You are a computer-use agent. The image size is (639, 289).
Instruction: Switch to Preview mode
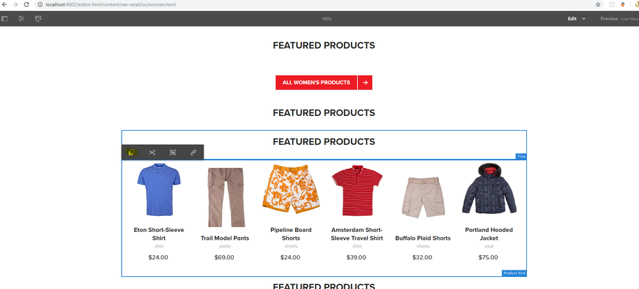[x=609, y=19]
